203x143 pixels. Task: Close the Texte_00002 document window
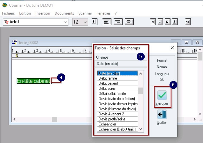(x=197, y=42)
